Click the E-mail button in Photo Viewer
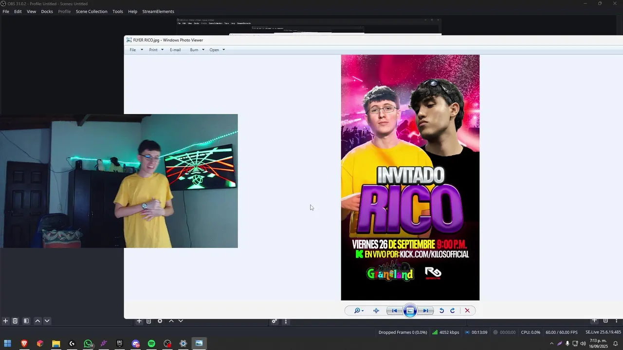 [175, 50]
